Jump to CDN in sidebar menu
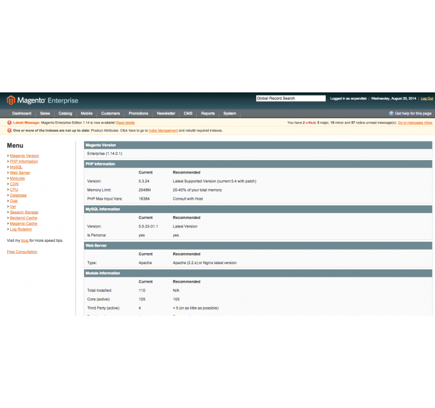 (14, 184)
